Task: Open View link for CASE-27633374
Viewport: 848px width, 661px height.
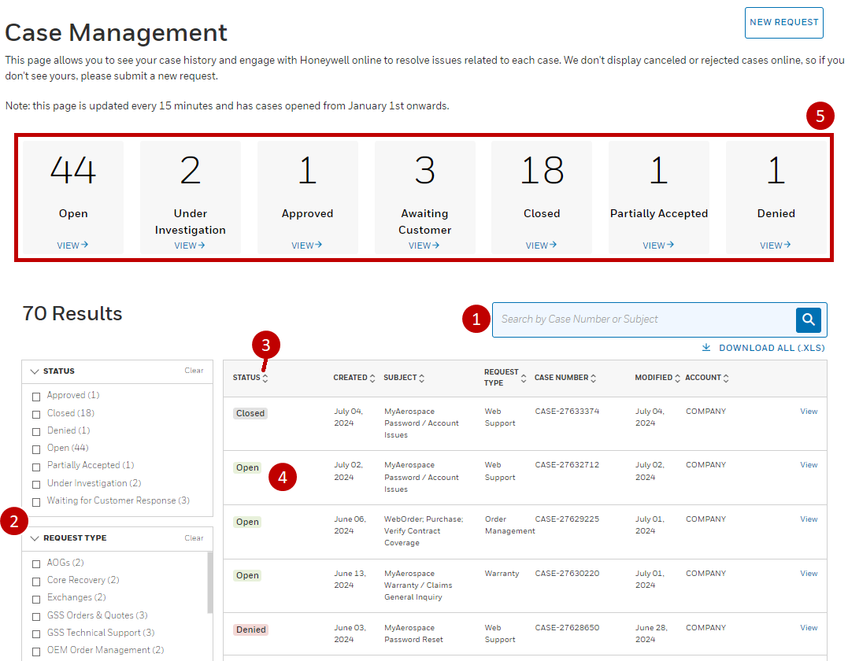Action: click(x=809, y=412)
